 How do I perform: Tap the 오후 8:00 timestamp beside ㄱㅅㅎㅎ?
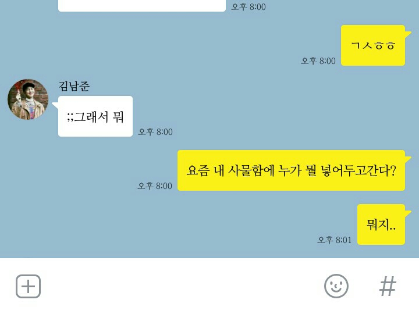318,61
